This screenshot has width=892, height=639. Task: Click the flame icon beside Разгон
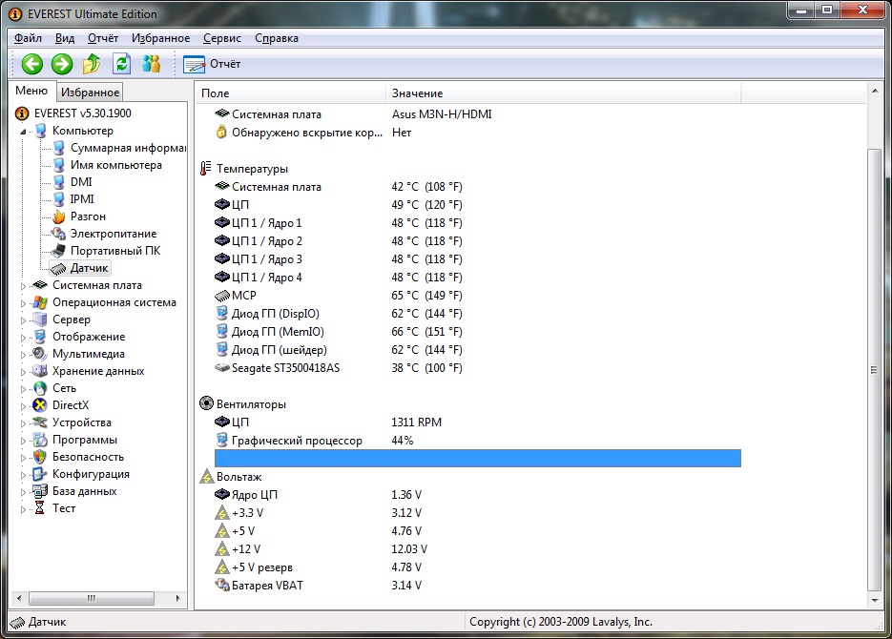tap(58, 216)
